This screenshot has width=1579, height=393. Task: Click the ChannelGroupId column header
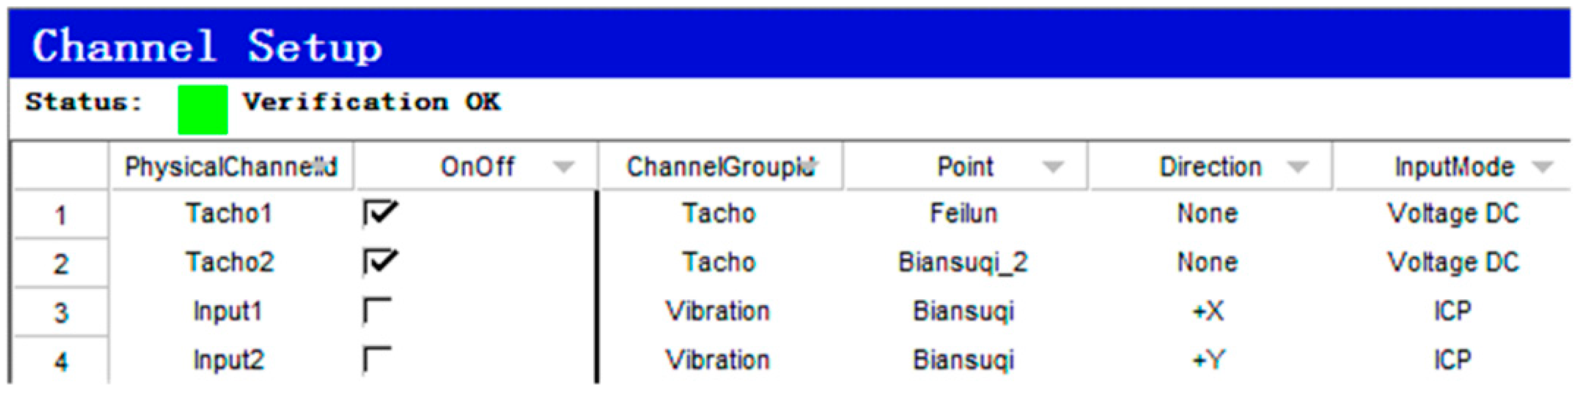point(720,167)
